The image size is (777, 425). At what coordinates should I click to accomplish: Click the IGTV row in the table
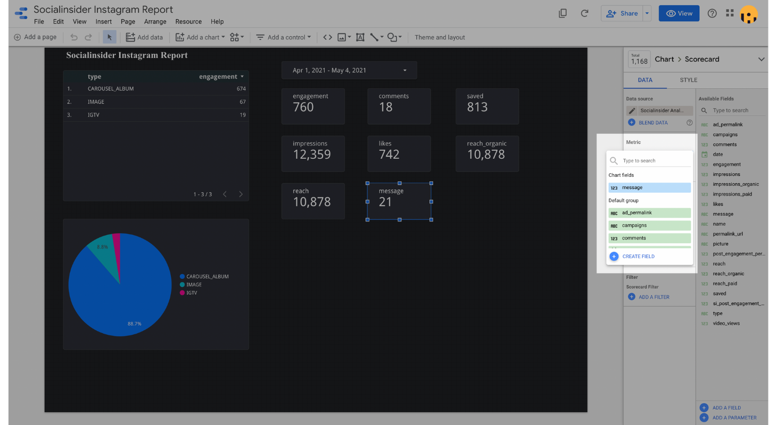click(156, 115)
